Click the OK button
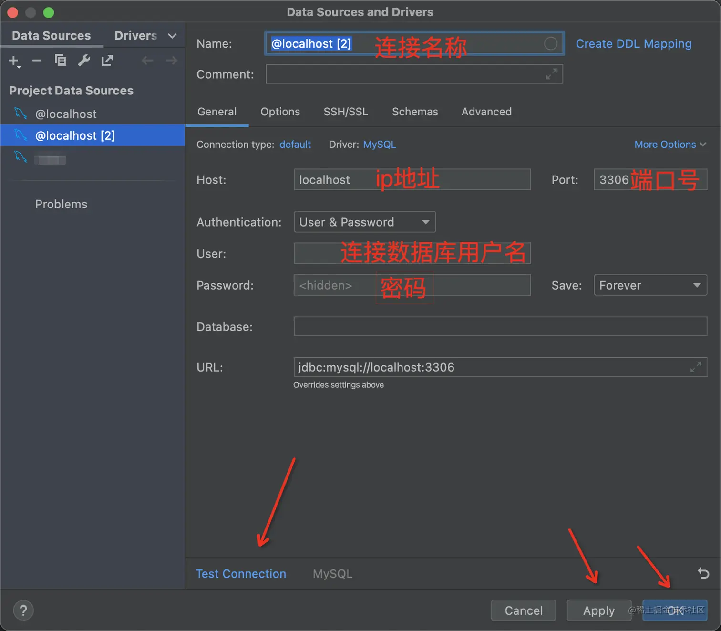Image resolution: width=721 pixels, height=631 pixels. (x=675, y=610)
